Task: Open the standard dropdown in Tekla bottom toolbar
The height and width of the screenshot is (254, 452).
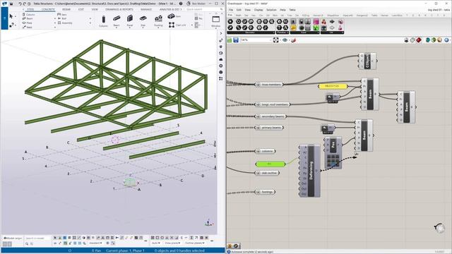Action: tap(95, 243)
